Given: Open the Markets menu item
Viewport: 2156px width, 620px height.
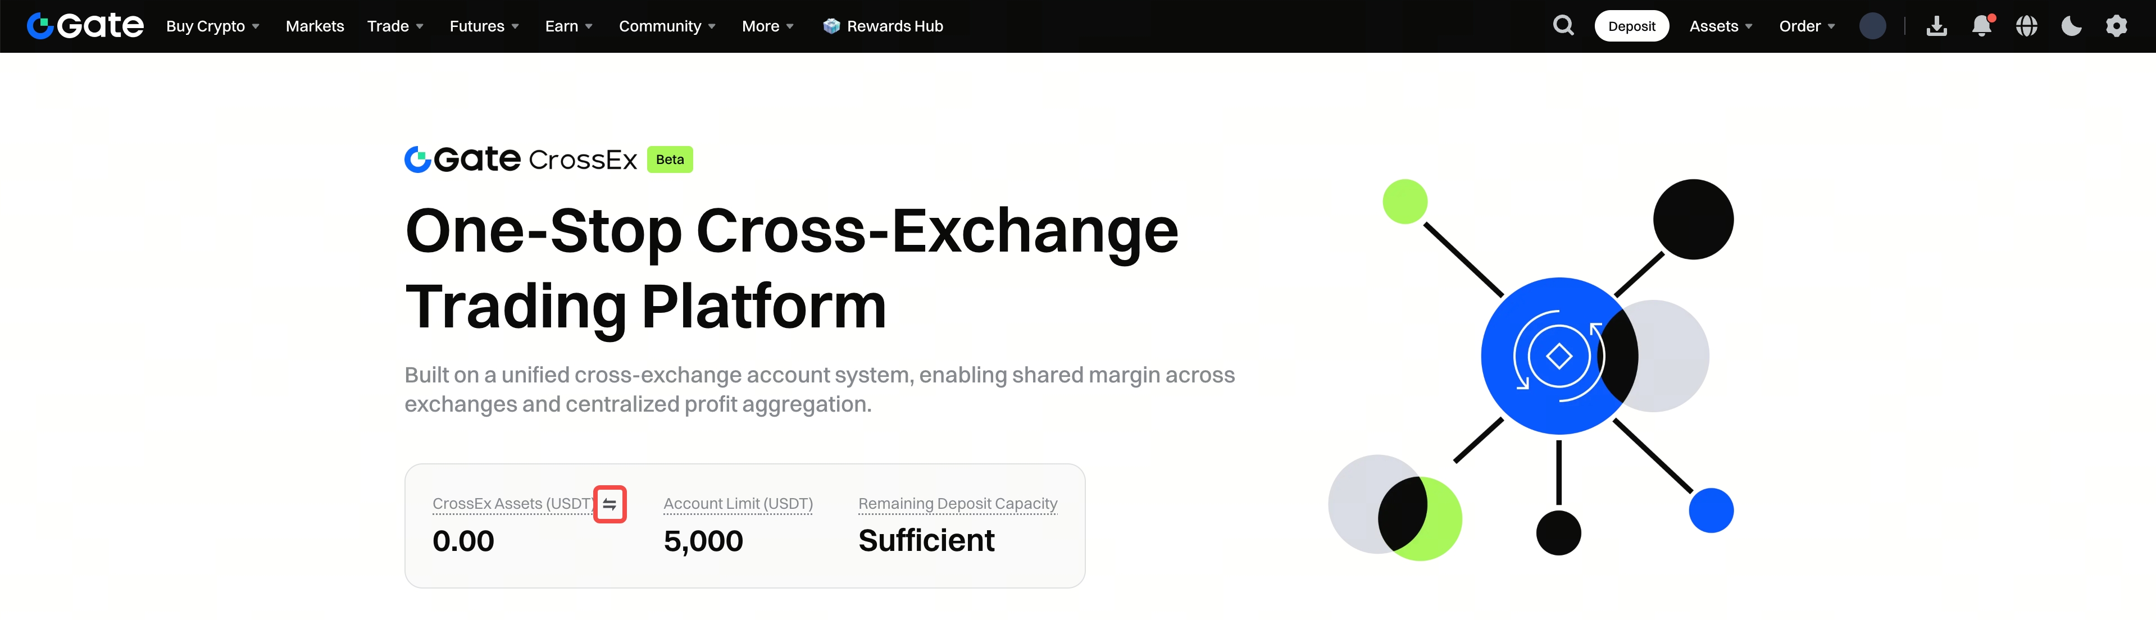Looking at the screenshot, I should [315, 26].
